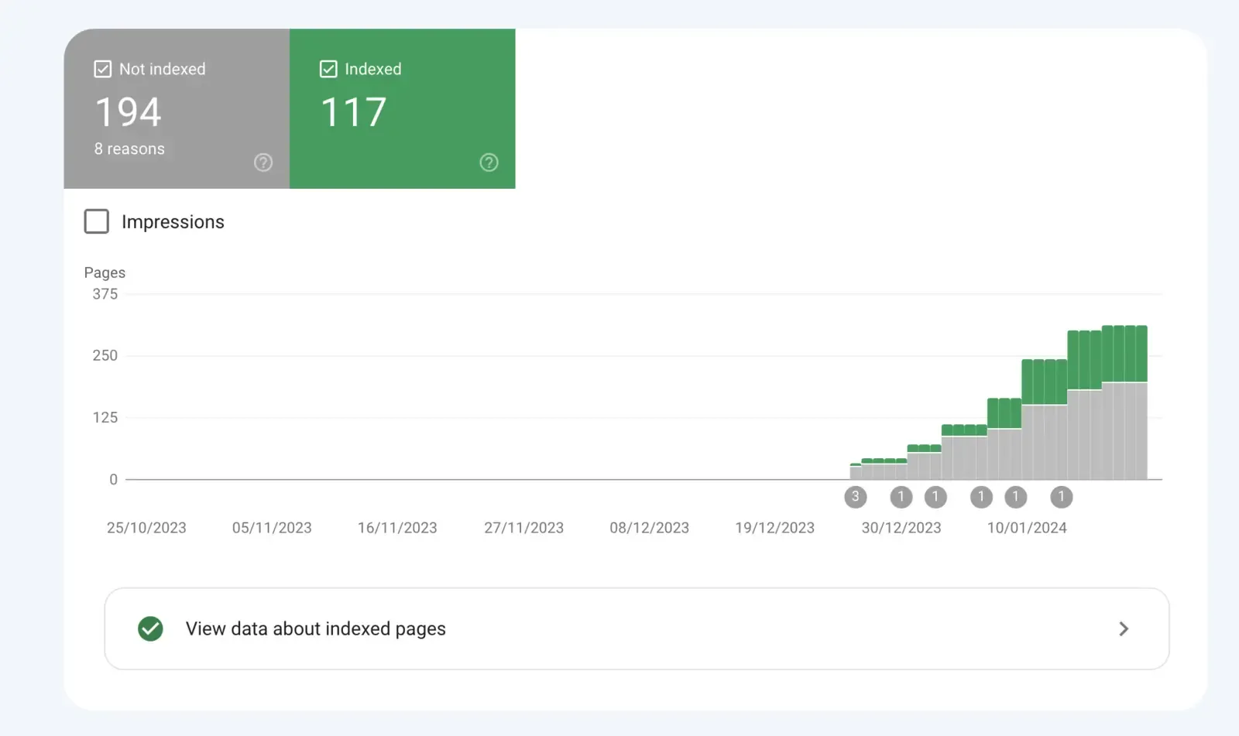The height and width of the screenshot is (736, 1239).
Task: Enable the Impressions checkbox
Action: (97, 221)
